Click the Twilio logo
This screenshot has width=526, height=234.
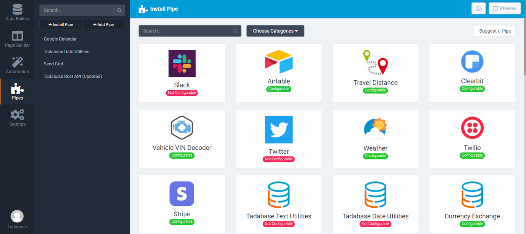[472, 128]
